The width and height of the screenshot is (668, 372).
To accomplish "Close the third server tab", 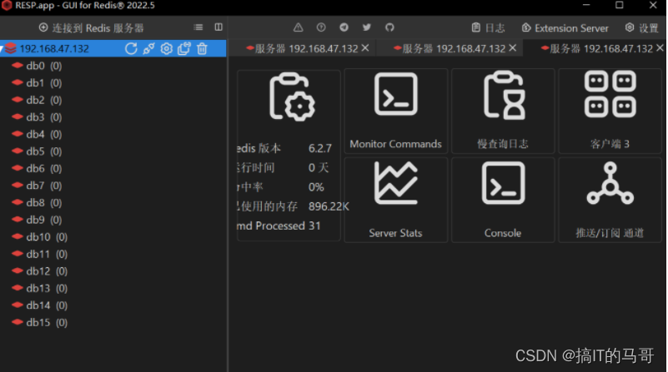I will [660, 48].
